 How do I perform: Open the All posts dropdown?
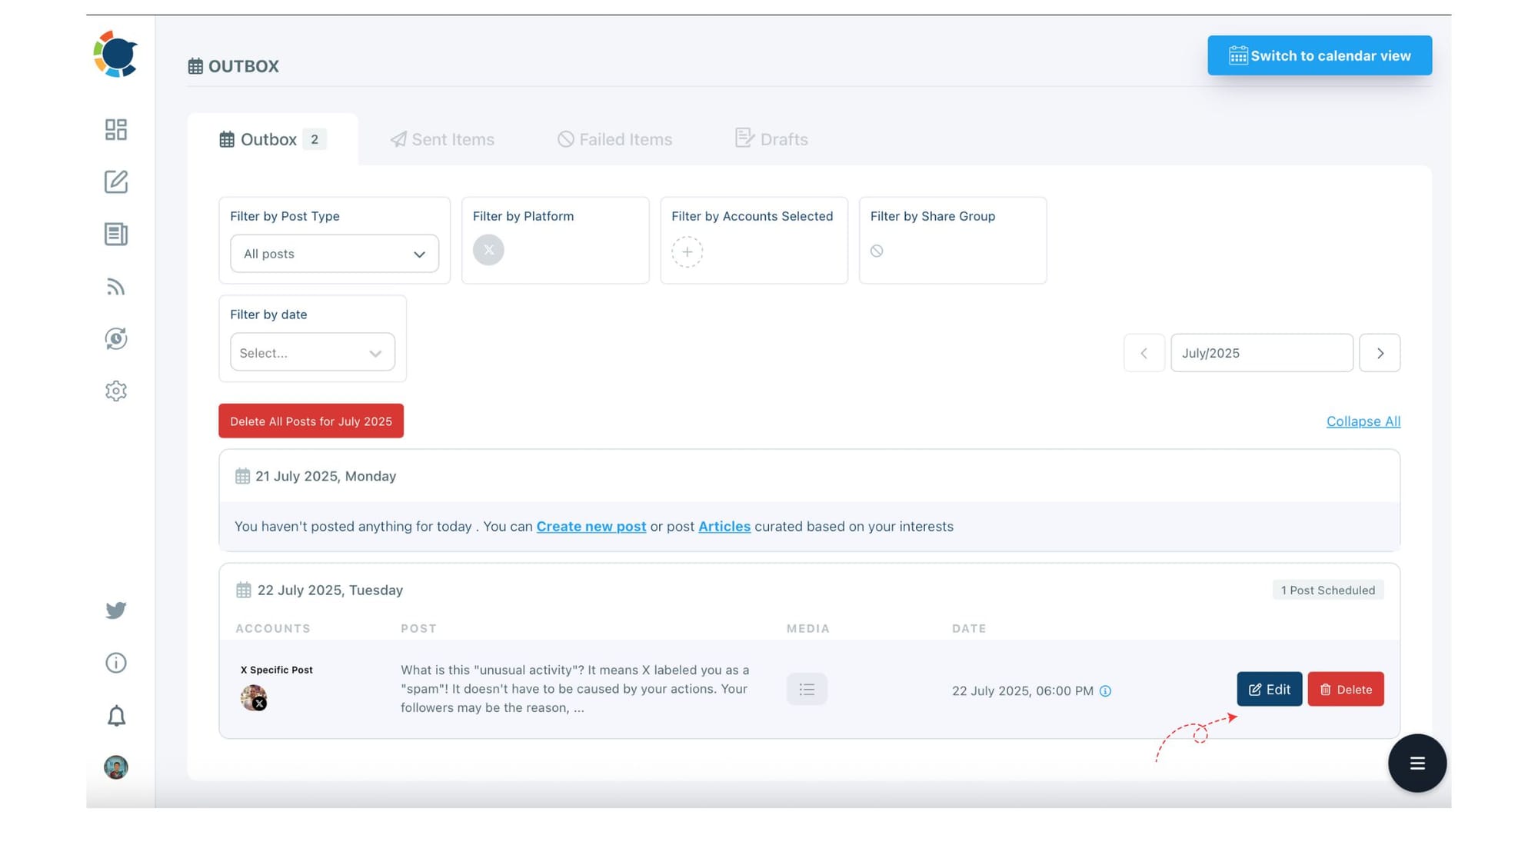(334, 254)
